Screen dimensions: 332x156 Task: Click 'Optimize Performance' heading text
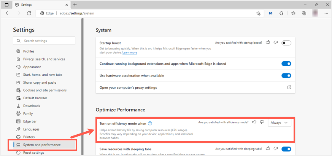pos(121,110)
